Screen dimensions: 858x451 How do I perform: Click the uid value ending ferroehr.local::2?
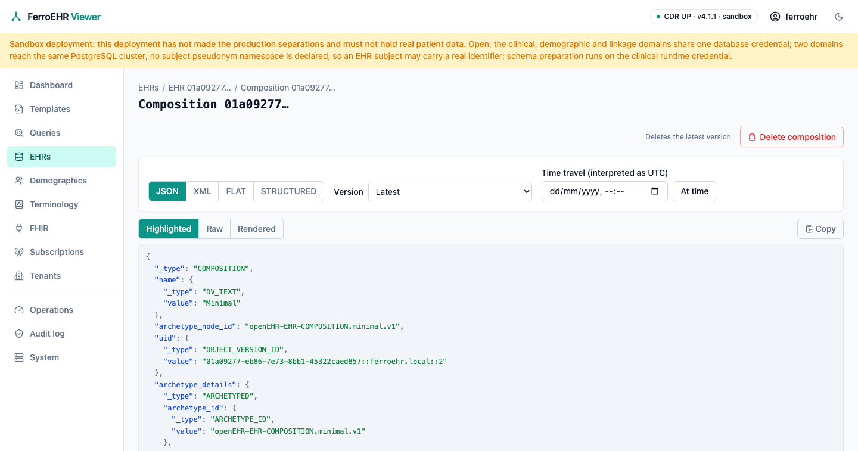click(x=325, y=361)
